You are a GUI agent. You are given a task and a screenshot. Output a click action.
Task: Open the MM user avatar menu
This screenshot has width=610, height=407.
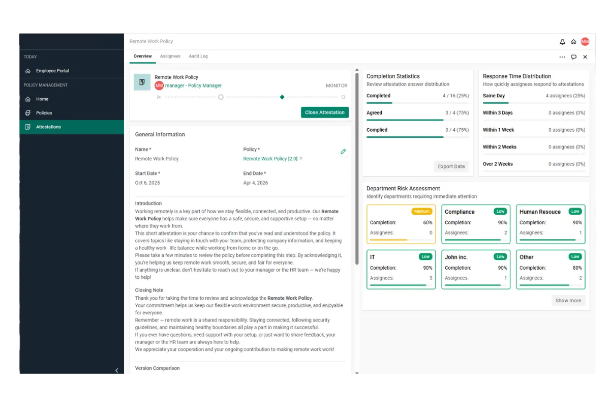[585, 42]
